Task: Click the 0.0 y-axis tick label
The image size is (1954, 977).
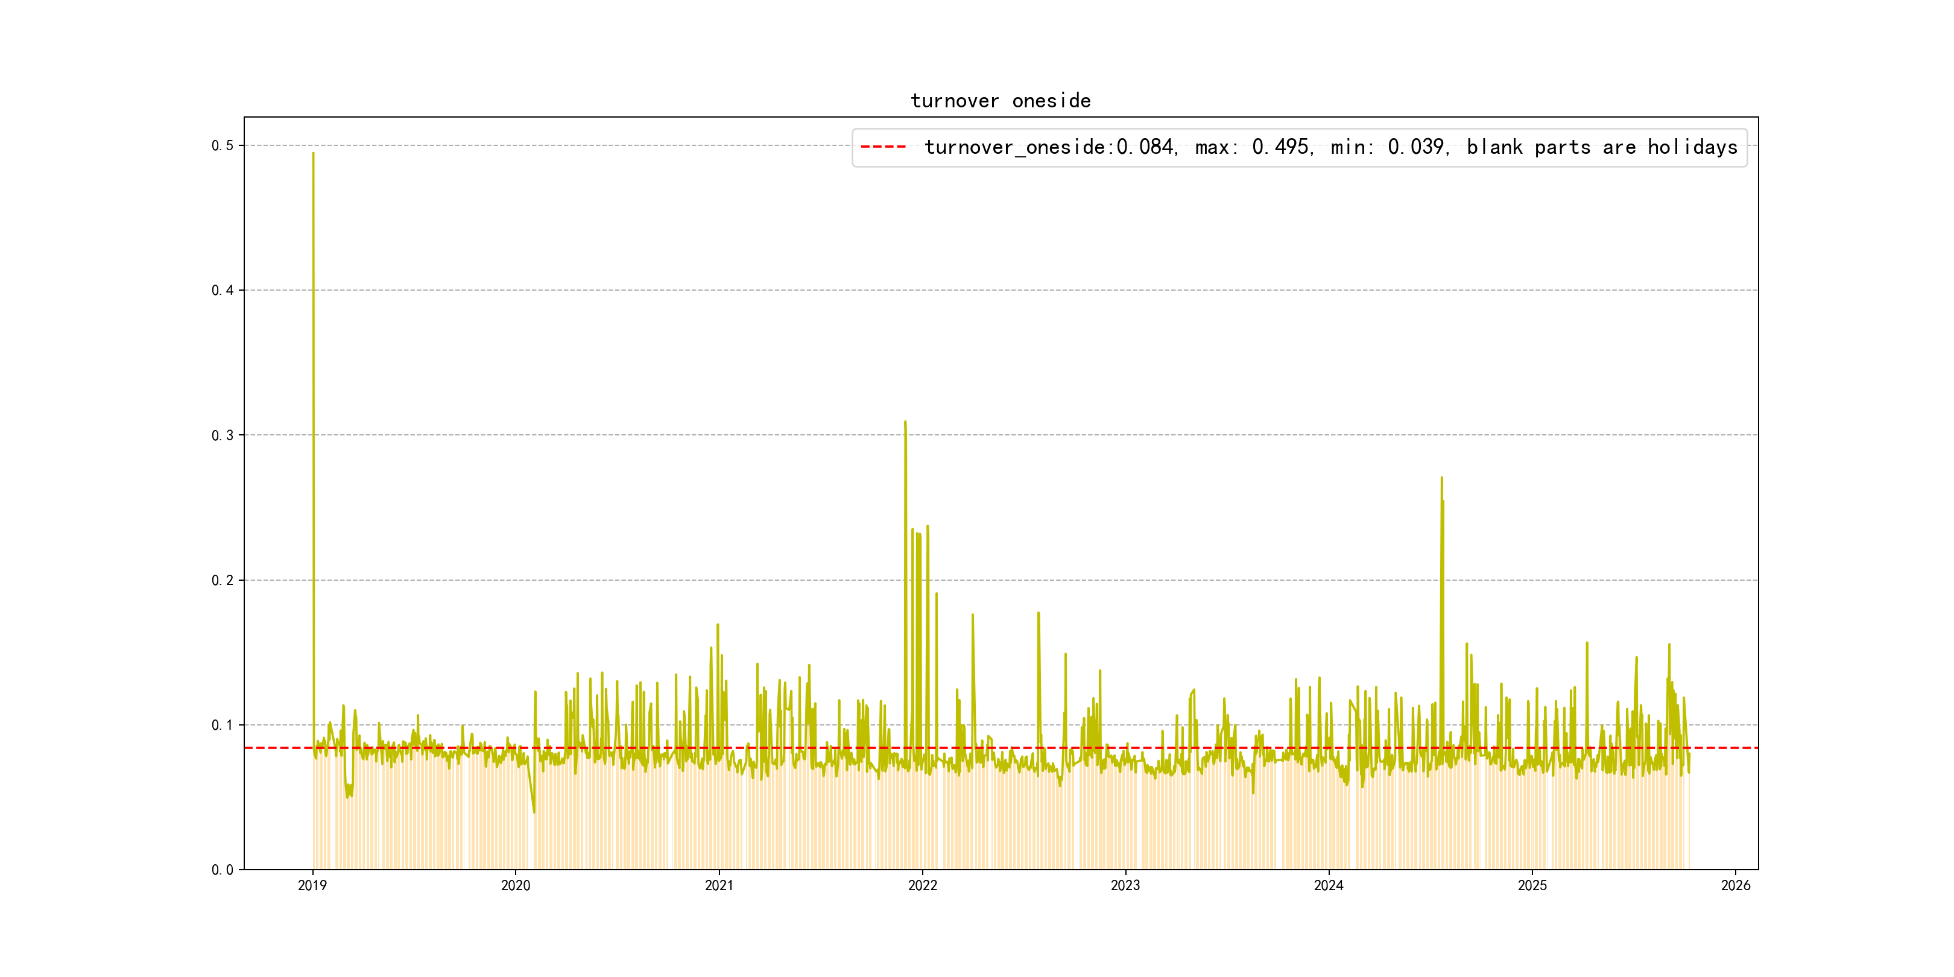Action: 223,870
